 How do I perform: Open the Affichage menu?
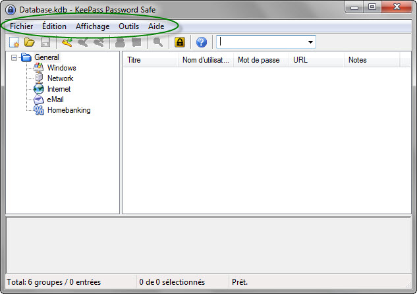point(93,26)
